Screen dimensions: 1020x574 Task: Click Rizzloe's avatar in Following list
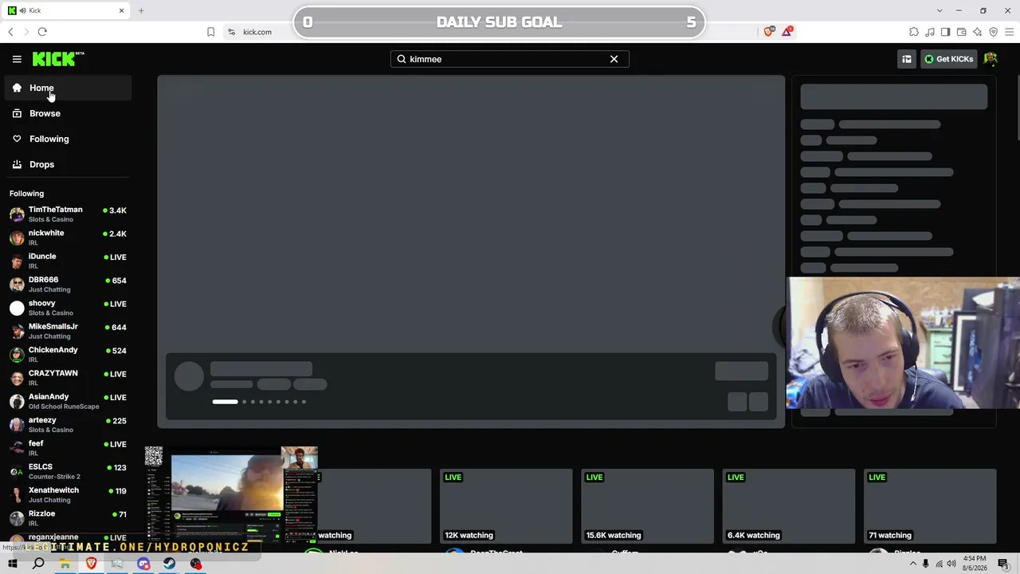pyautogui.click(x=17, y=518)
